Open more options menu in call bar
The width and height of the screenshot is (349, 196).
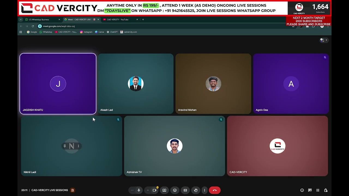coord(204,190)
